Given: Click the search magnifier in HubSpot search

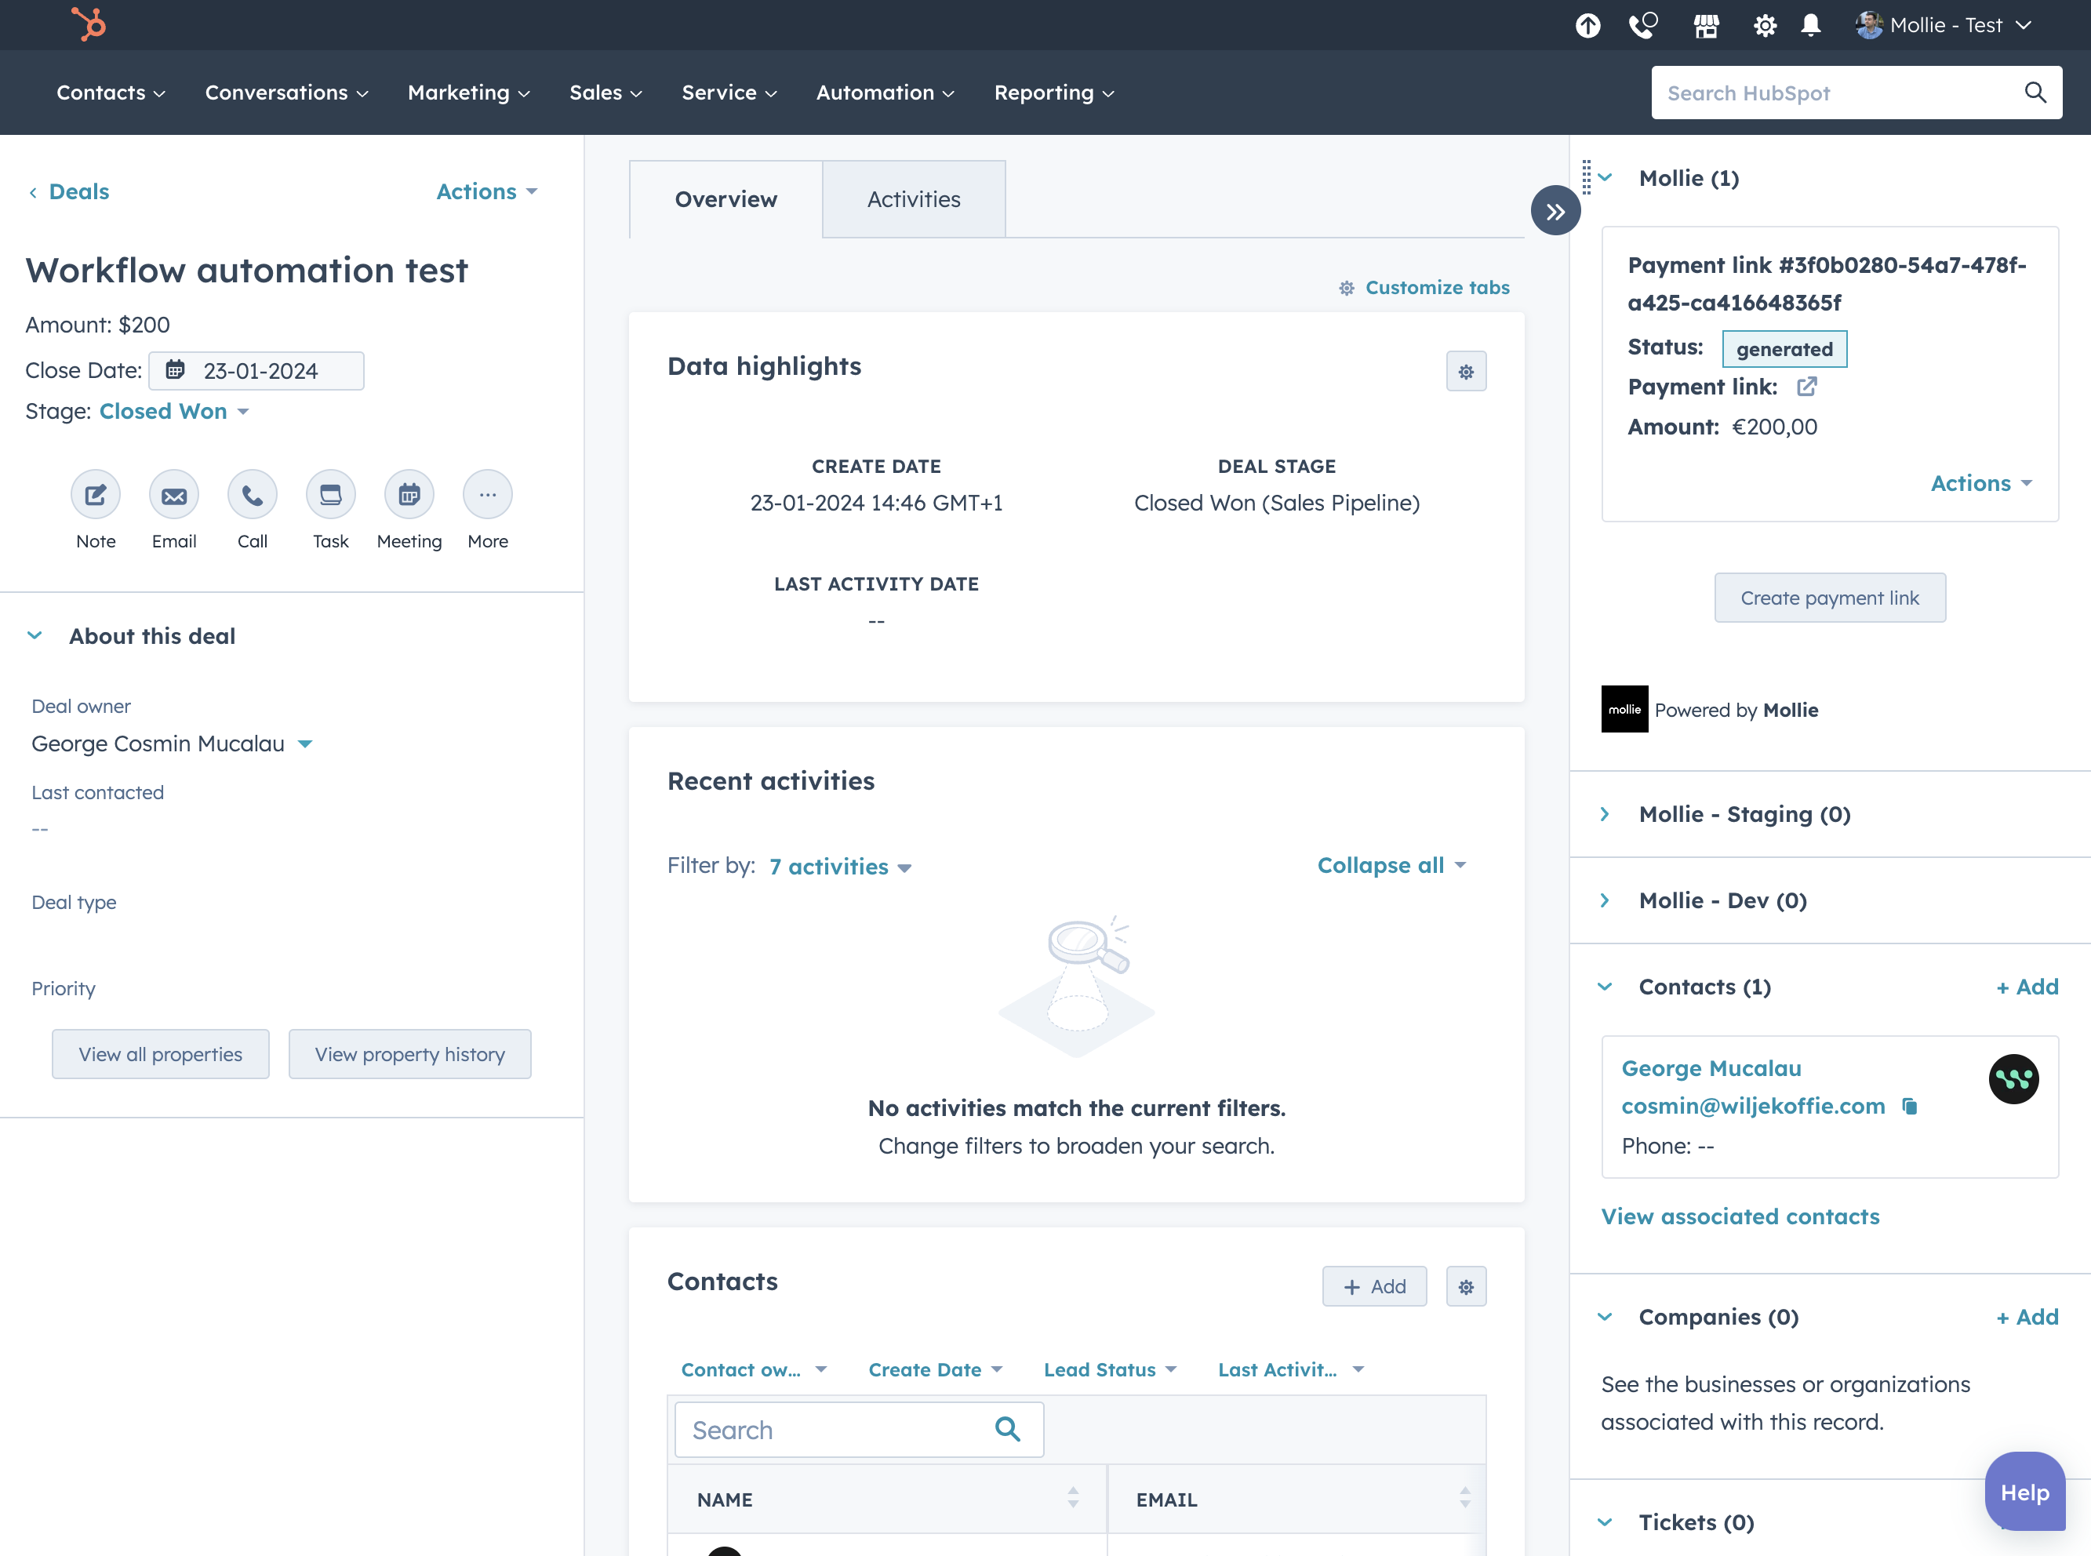Looking at the screenshot, I should (x=2035, y=93).
